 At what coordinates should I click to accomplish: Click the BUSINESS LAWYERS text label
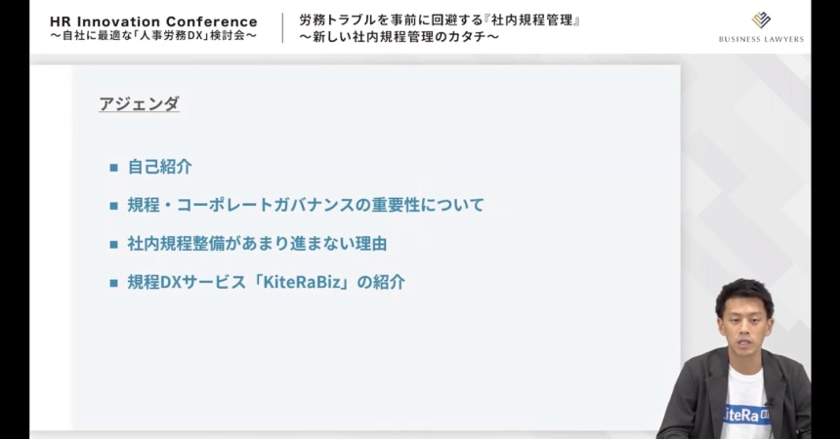click(x=761, y=39)
